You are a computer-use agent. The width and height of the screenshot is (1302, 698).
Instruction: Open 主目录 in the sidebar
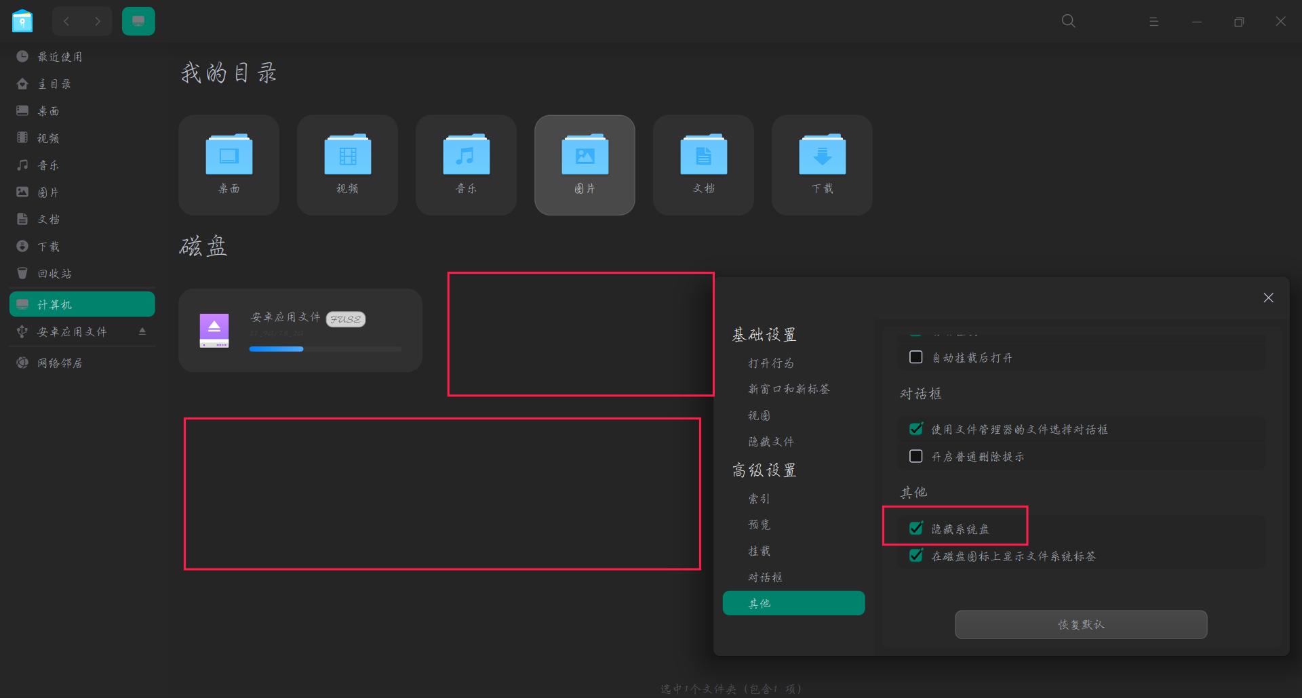(82, 84)
